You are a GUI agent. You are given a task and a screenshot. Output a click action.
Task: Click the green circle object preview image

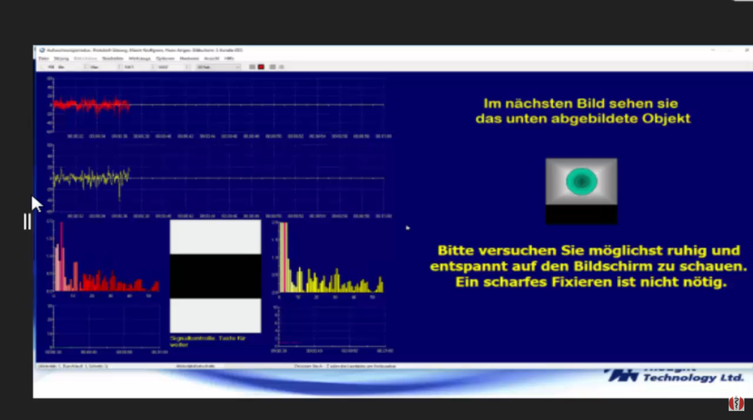coord(581,191)
